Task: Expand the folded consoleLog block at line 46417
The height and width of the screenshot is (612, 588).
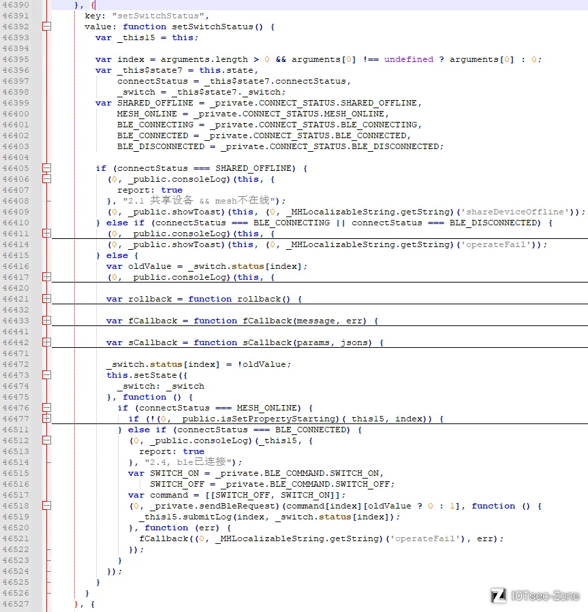Action: (46, 277)
